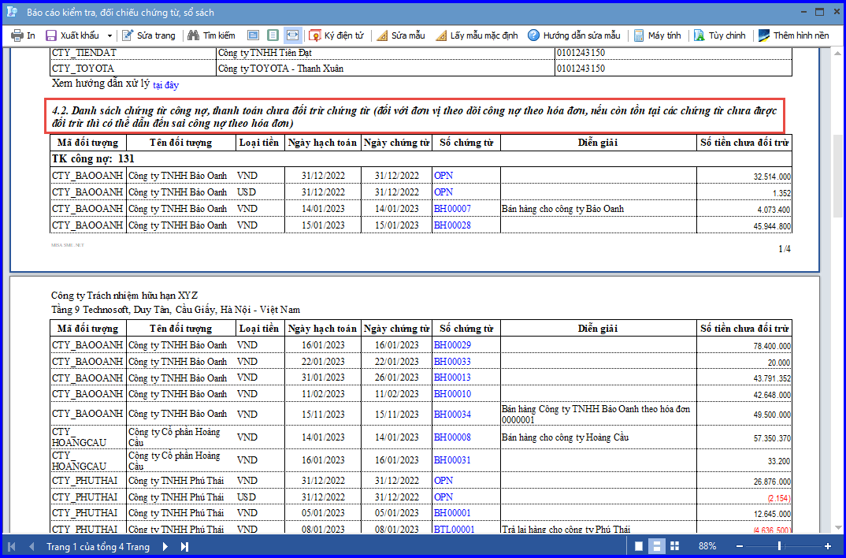The width and height of the screenshot is (846, 558).
Task: Open OPN voucher in the (2.154) row
Action: 443,497
